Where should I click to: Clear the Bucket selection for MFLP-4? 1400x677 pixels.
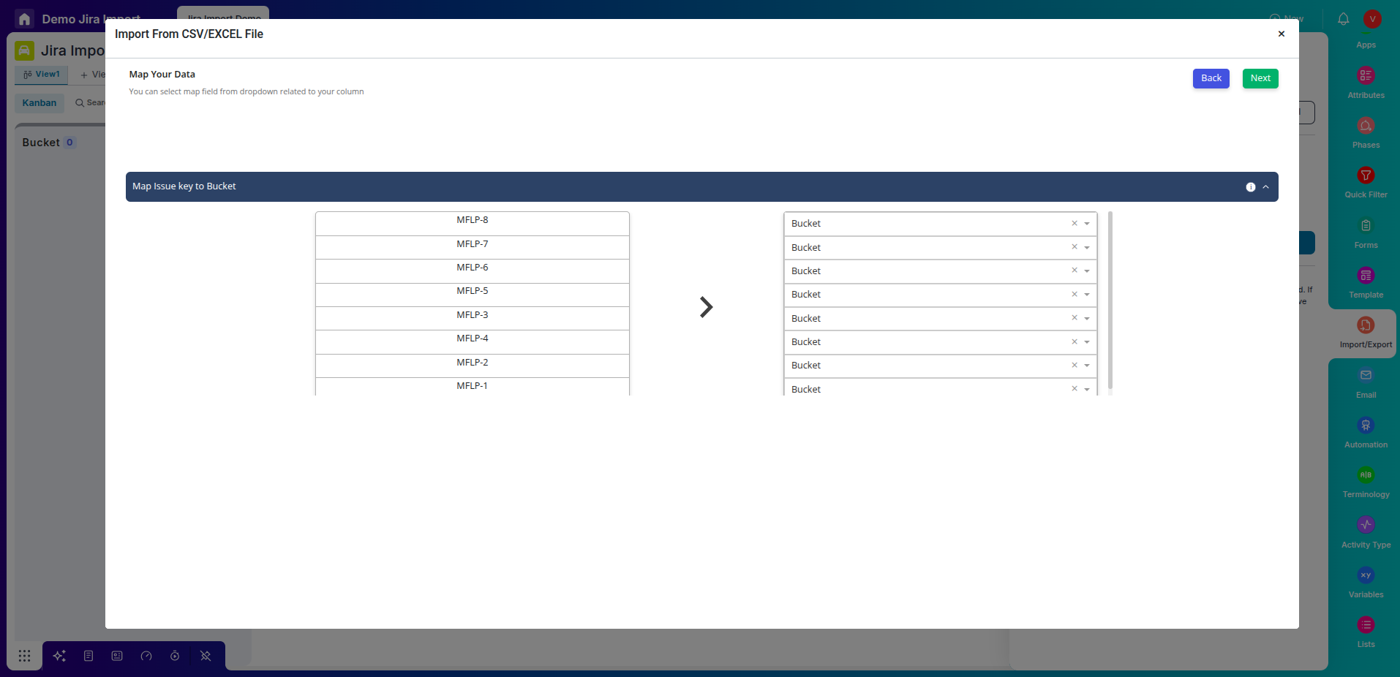click(1075, 341)
